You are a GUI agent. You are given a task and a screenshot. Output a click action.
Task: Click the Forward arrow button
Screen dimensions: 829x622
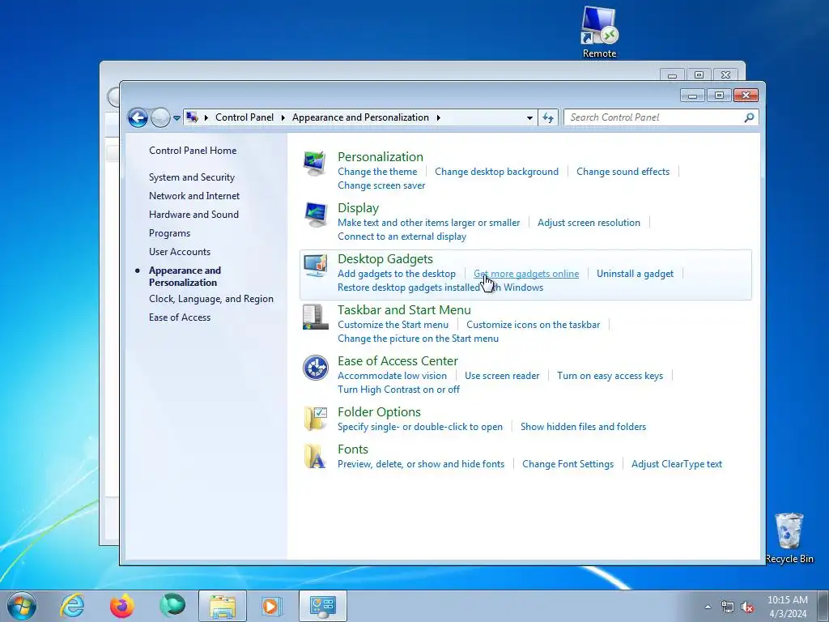160,117
